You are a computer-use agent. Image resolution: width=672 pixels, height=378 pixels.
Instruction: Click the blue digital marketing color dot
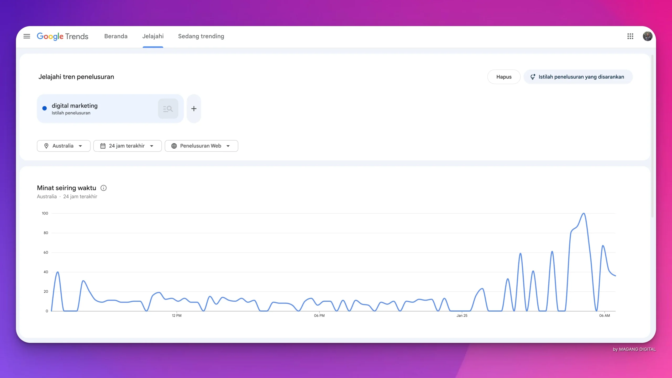45,108
